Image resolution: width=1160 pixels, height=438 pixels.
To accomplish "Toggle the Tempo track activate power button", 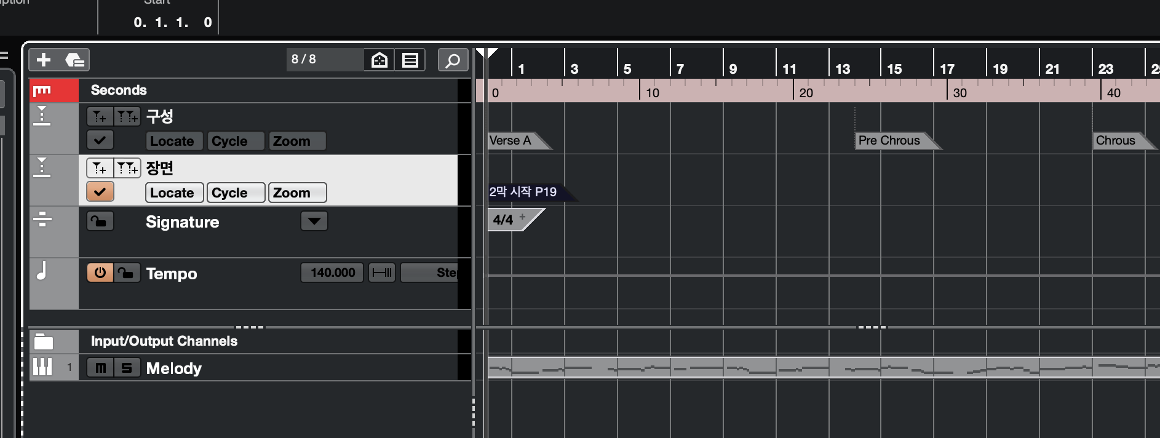I will click(100, 273).
